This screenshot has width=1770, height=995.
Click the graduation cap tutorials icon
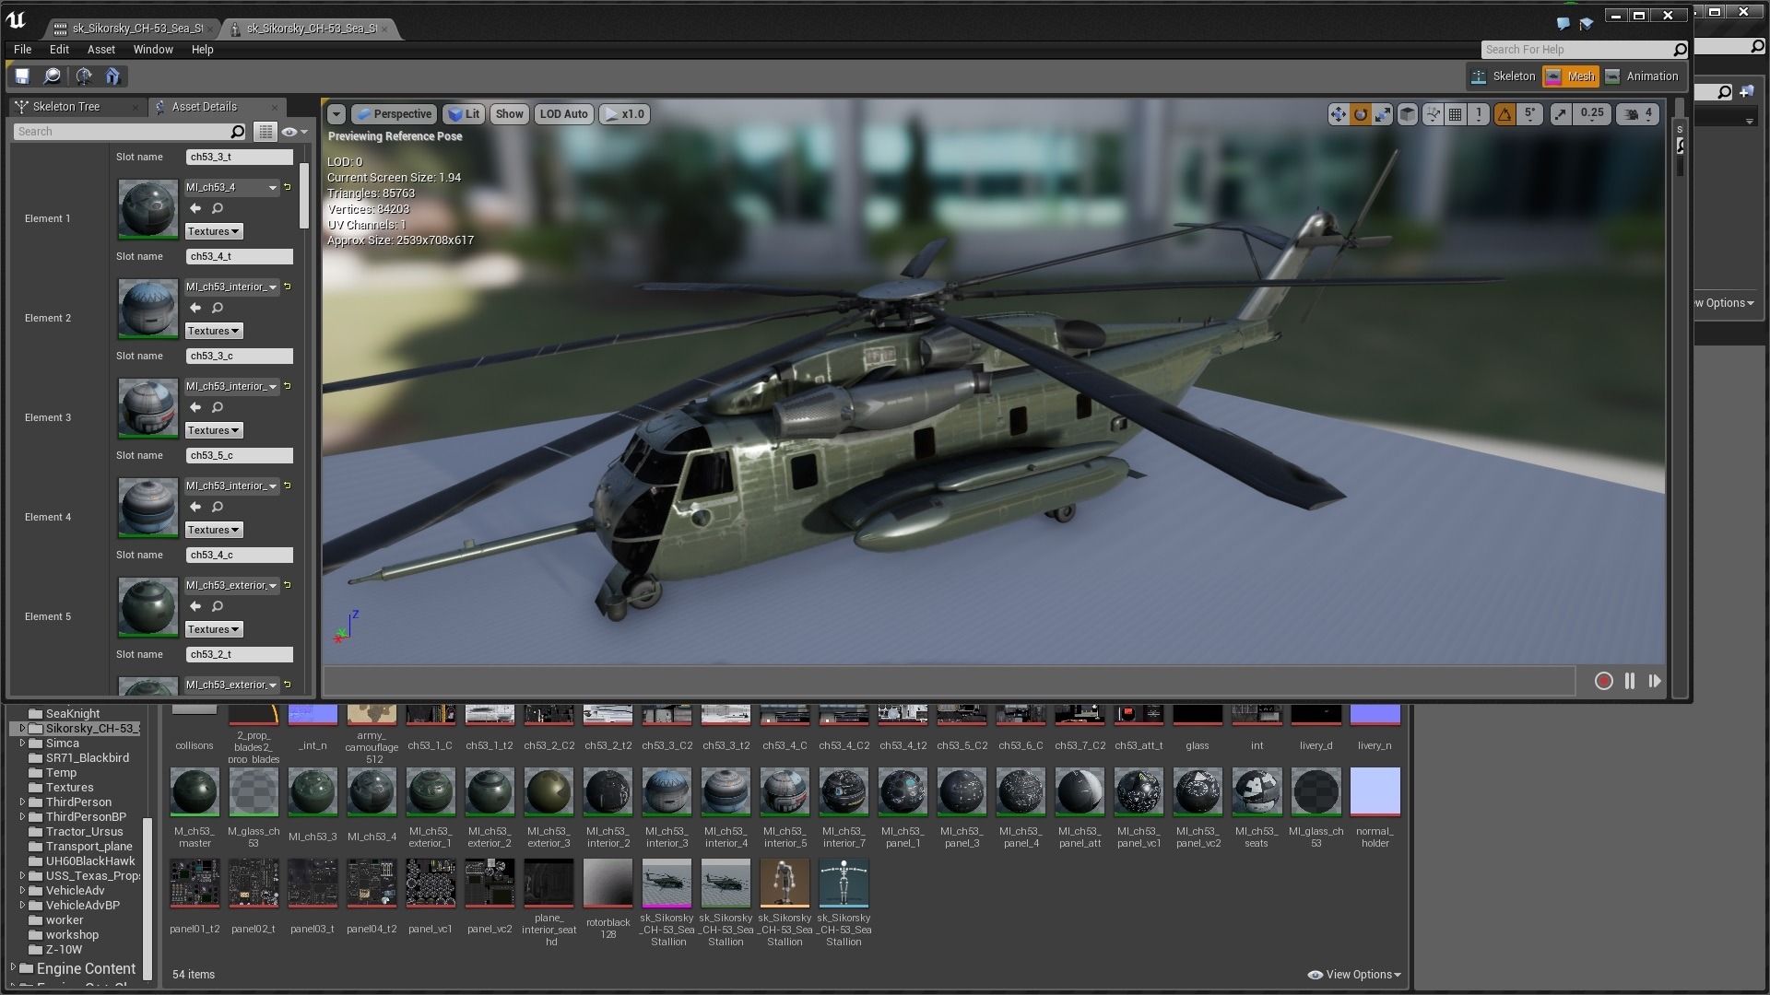[1587, 23]
